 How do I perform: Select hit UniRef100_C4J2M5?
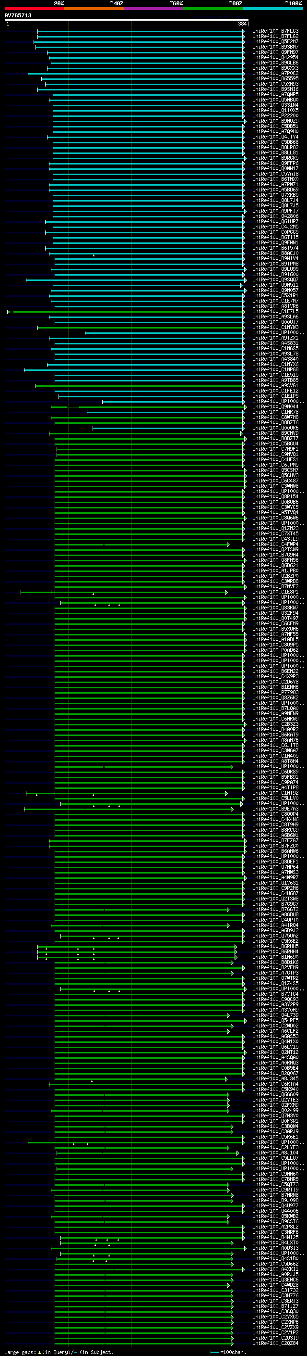pos(275,227)
